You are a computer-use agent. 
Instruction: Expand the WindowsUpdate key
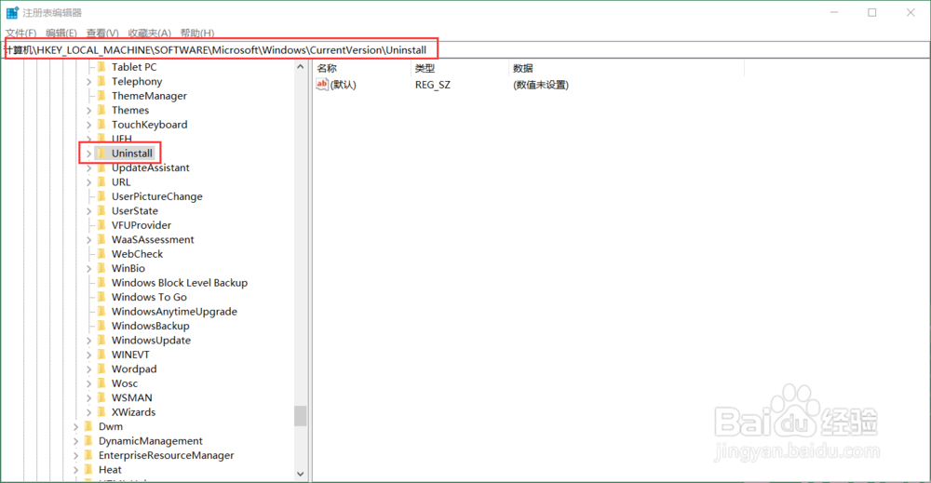[89, 341]
